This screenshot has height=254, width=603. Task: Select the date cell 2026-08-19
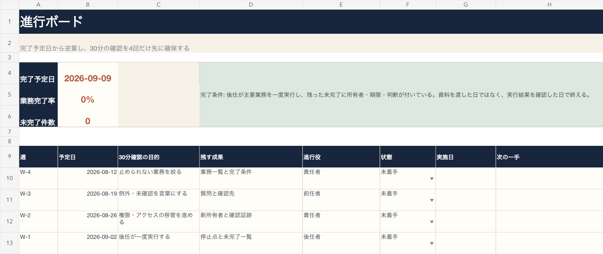[x=88, y=200]
